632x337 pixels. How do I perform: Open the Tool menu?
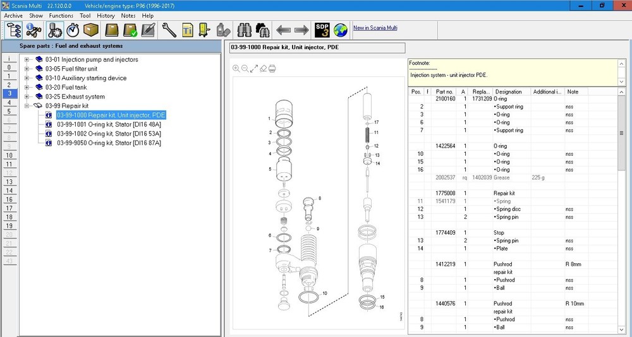85,16
